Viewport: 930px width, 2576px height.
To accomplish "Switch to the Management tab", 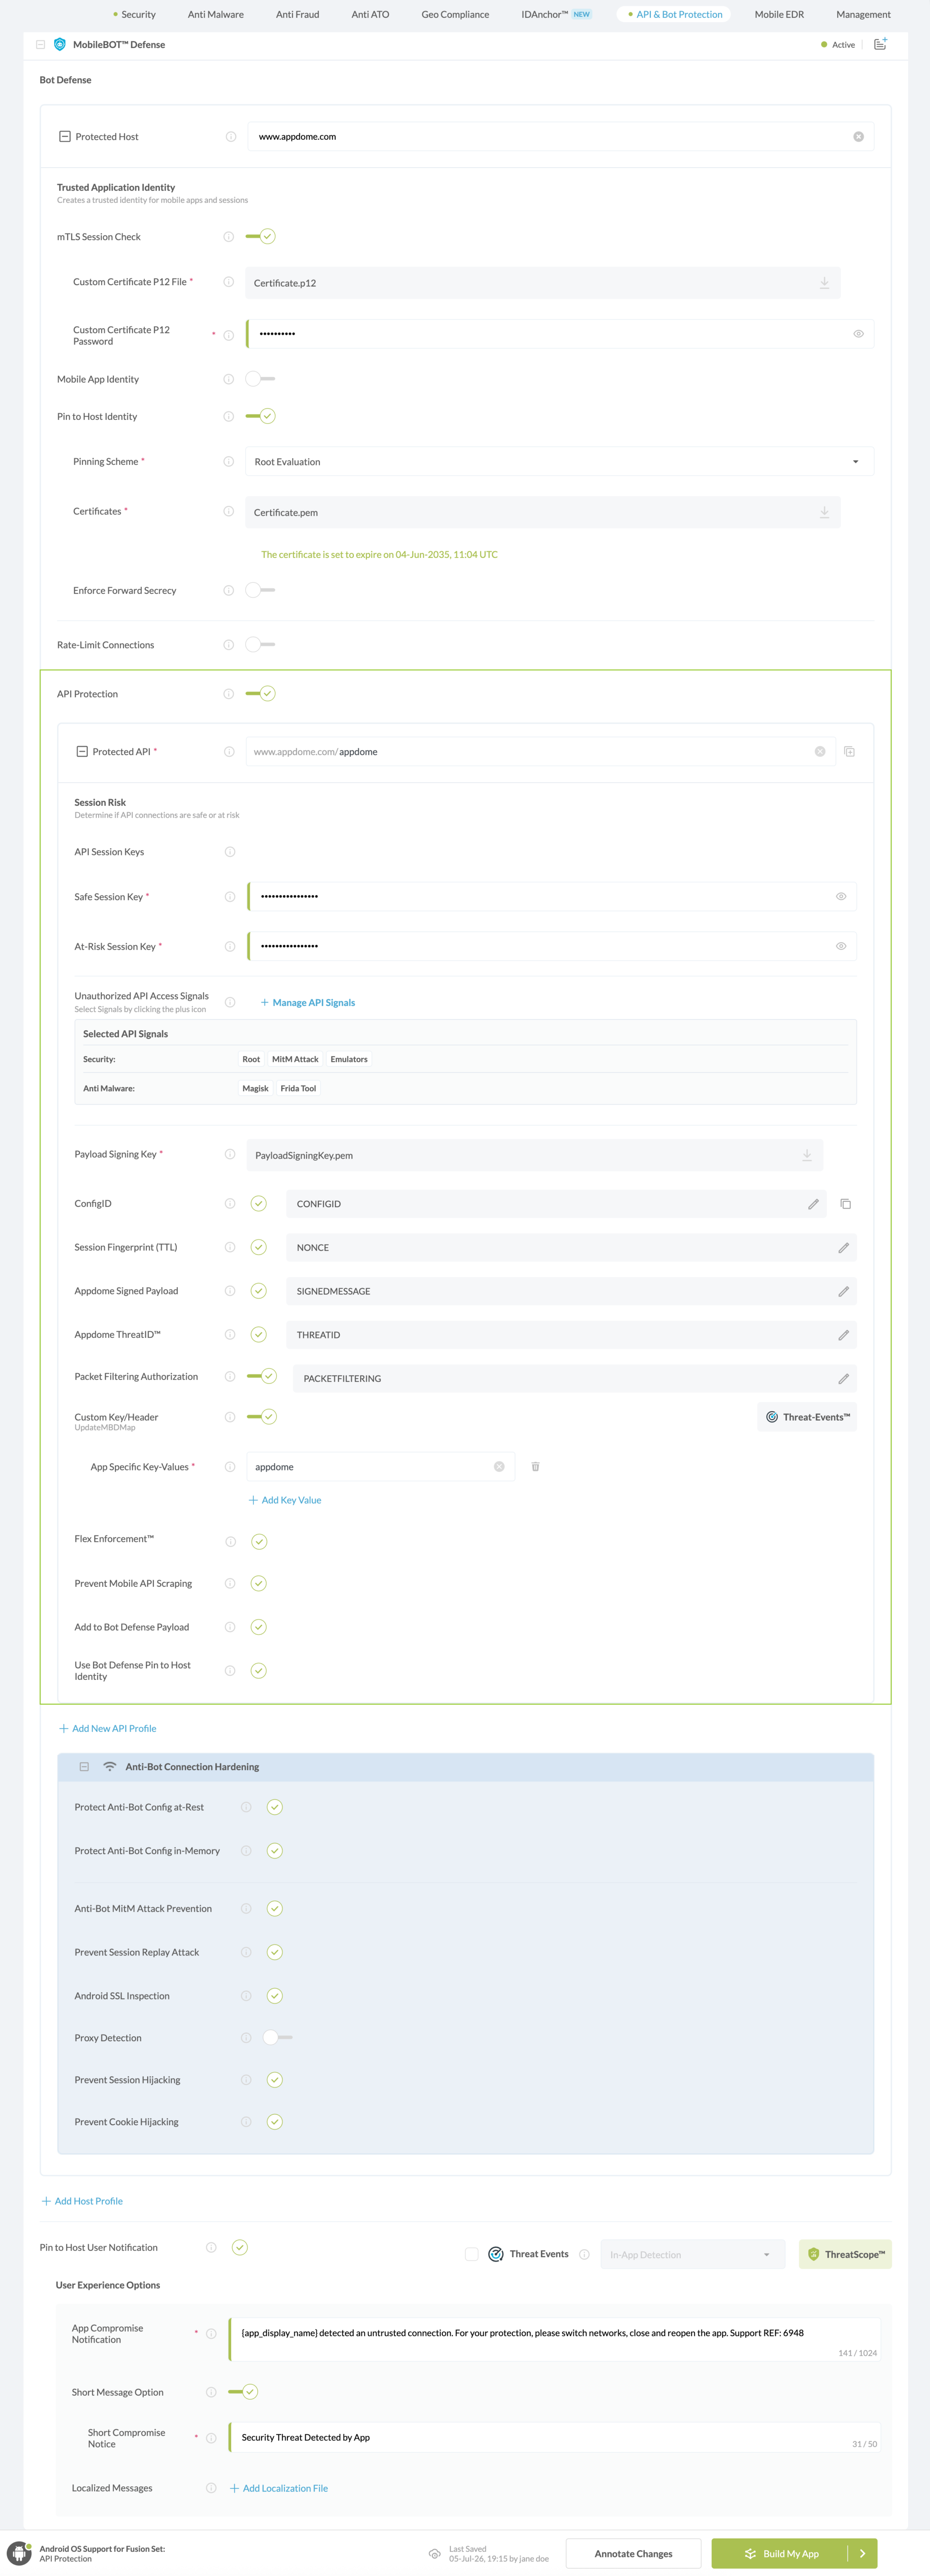I will (863, 15).
